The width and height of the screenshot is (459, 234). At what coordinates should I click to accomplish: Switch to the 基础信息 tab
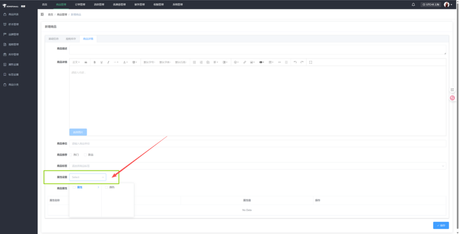point(53,39)
